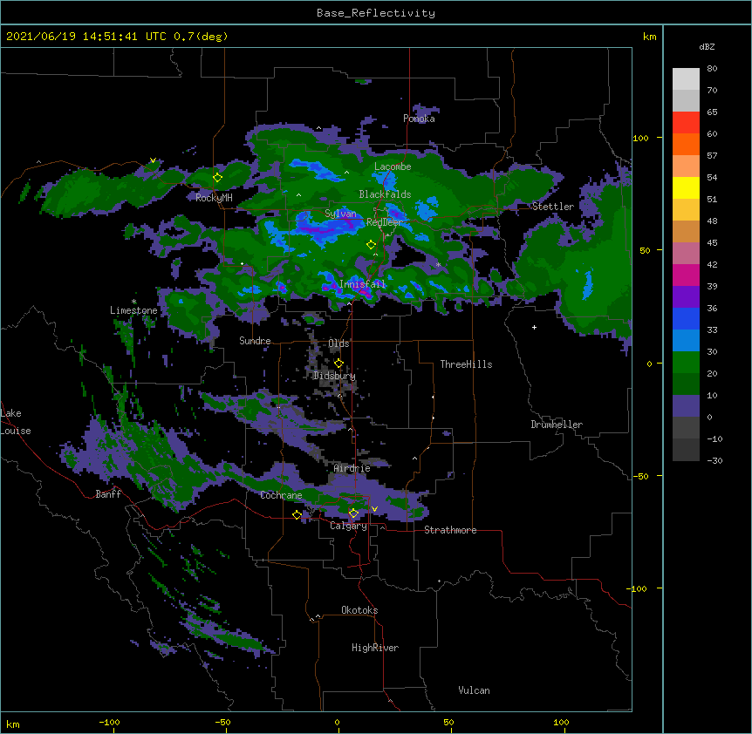Select the light blue 30-33 dBZ legend swatch

(x=686, y=341)
